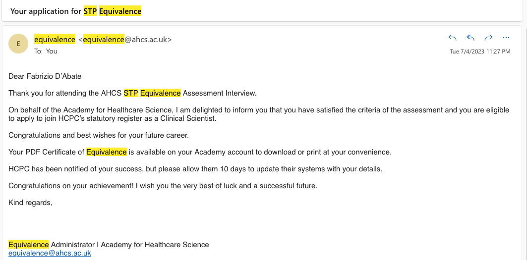Click the timestamp Tue 7/4/2023 11:27 PM
This screenshot has height=260, width=527.
pos(479,52)
